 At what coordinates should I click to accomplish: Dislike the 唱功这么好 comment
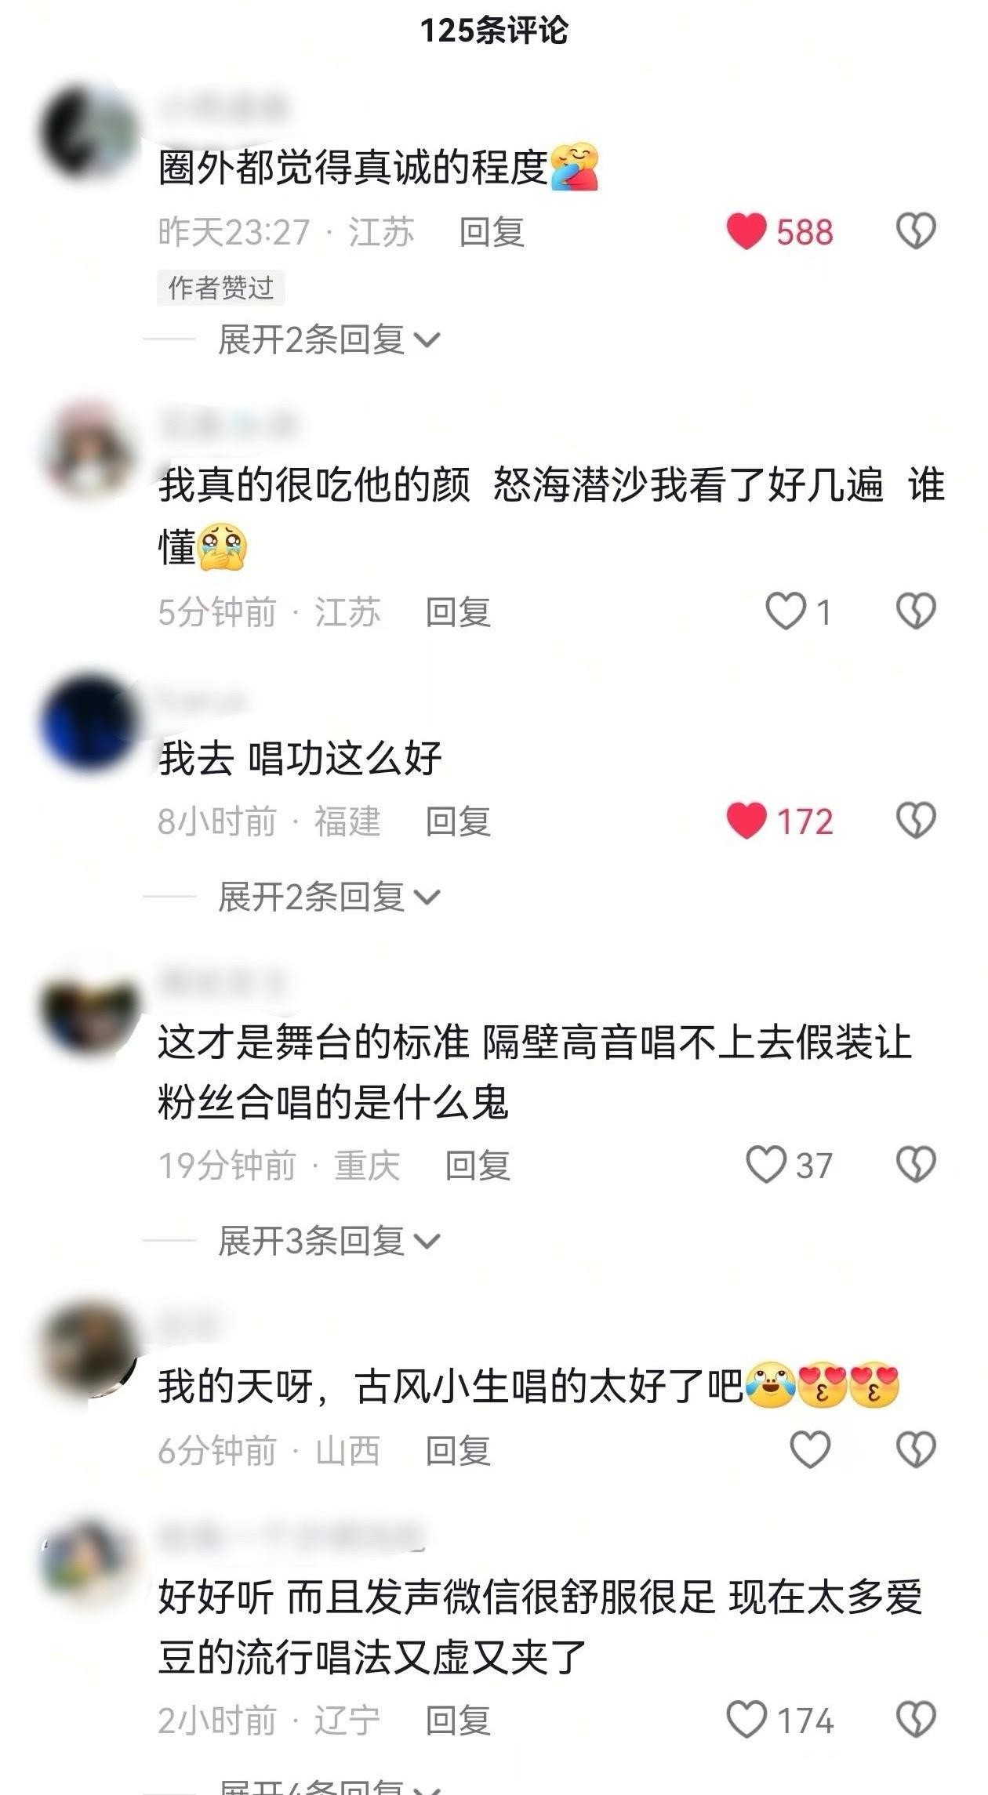(917, 821)
